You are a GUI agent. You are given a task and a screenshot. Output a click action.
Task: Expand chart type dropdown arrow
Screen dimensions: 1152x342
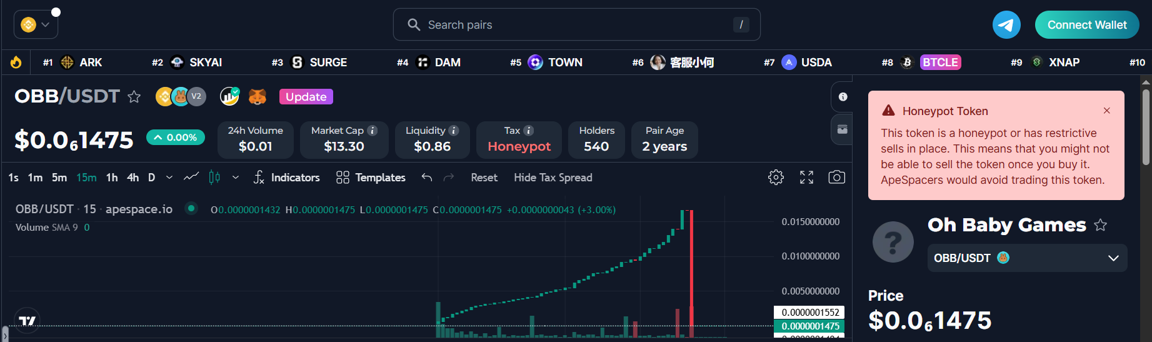(x=236, y=178)
